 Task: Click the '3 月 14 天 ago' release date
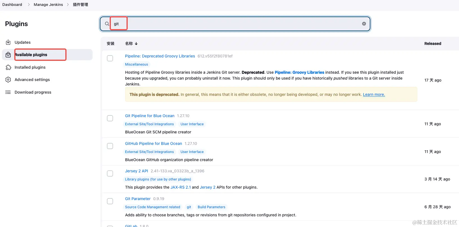point(437,179)
